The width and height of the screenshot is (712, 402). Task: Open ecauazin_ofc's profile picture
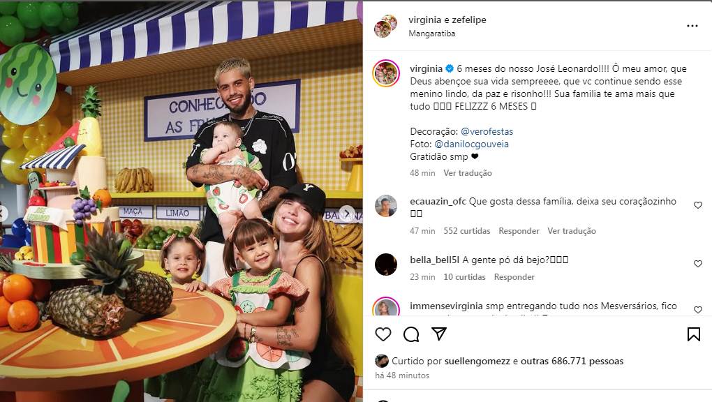[386, 206]
